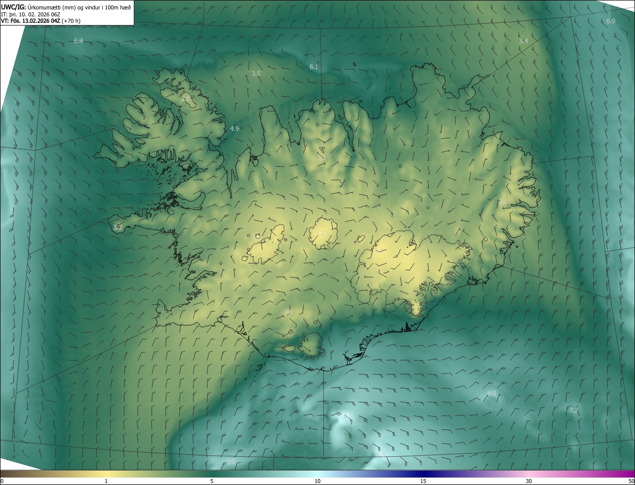
Task: Click the valid time 'VT: Fös. 13.02.2026 04Z'
Action: 31,21
